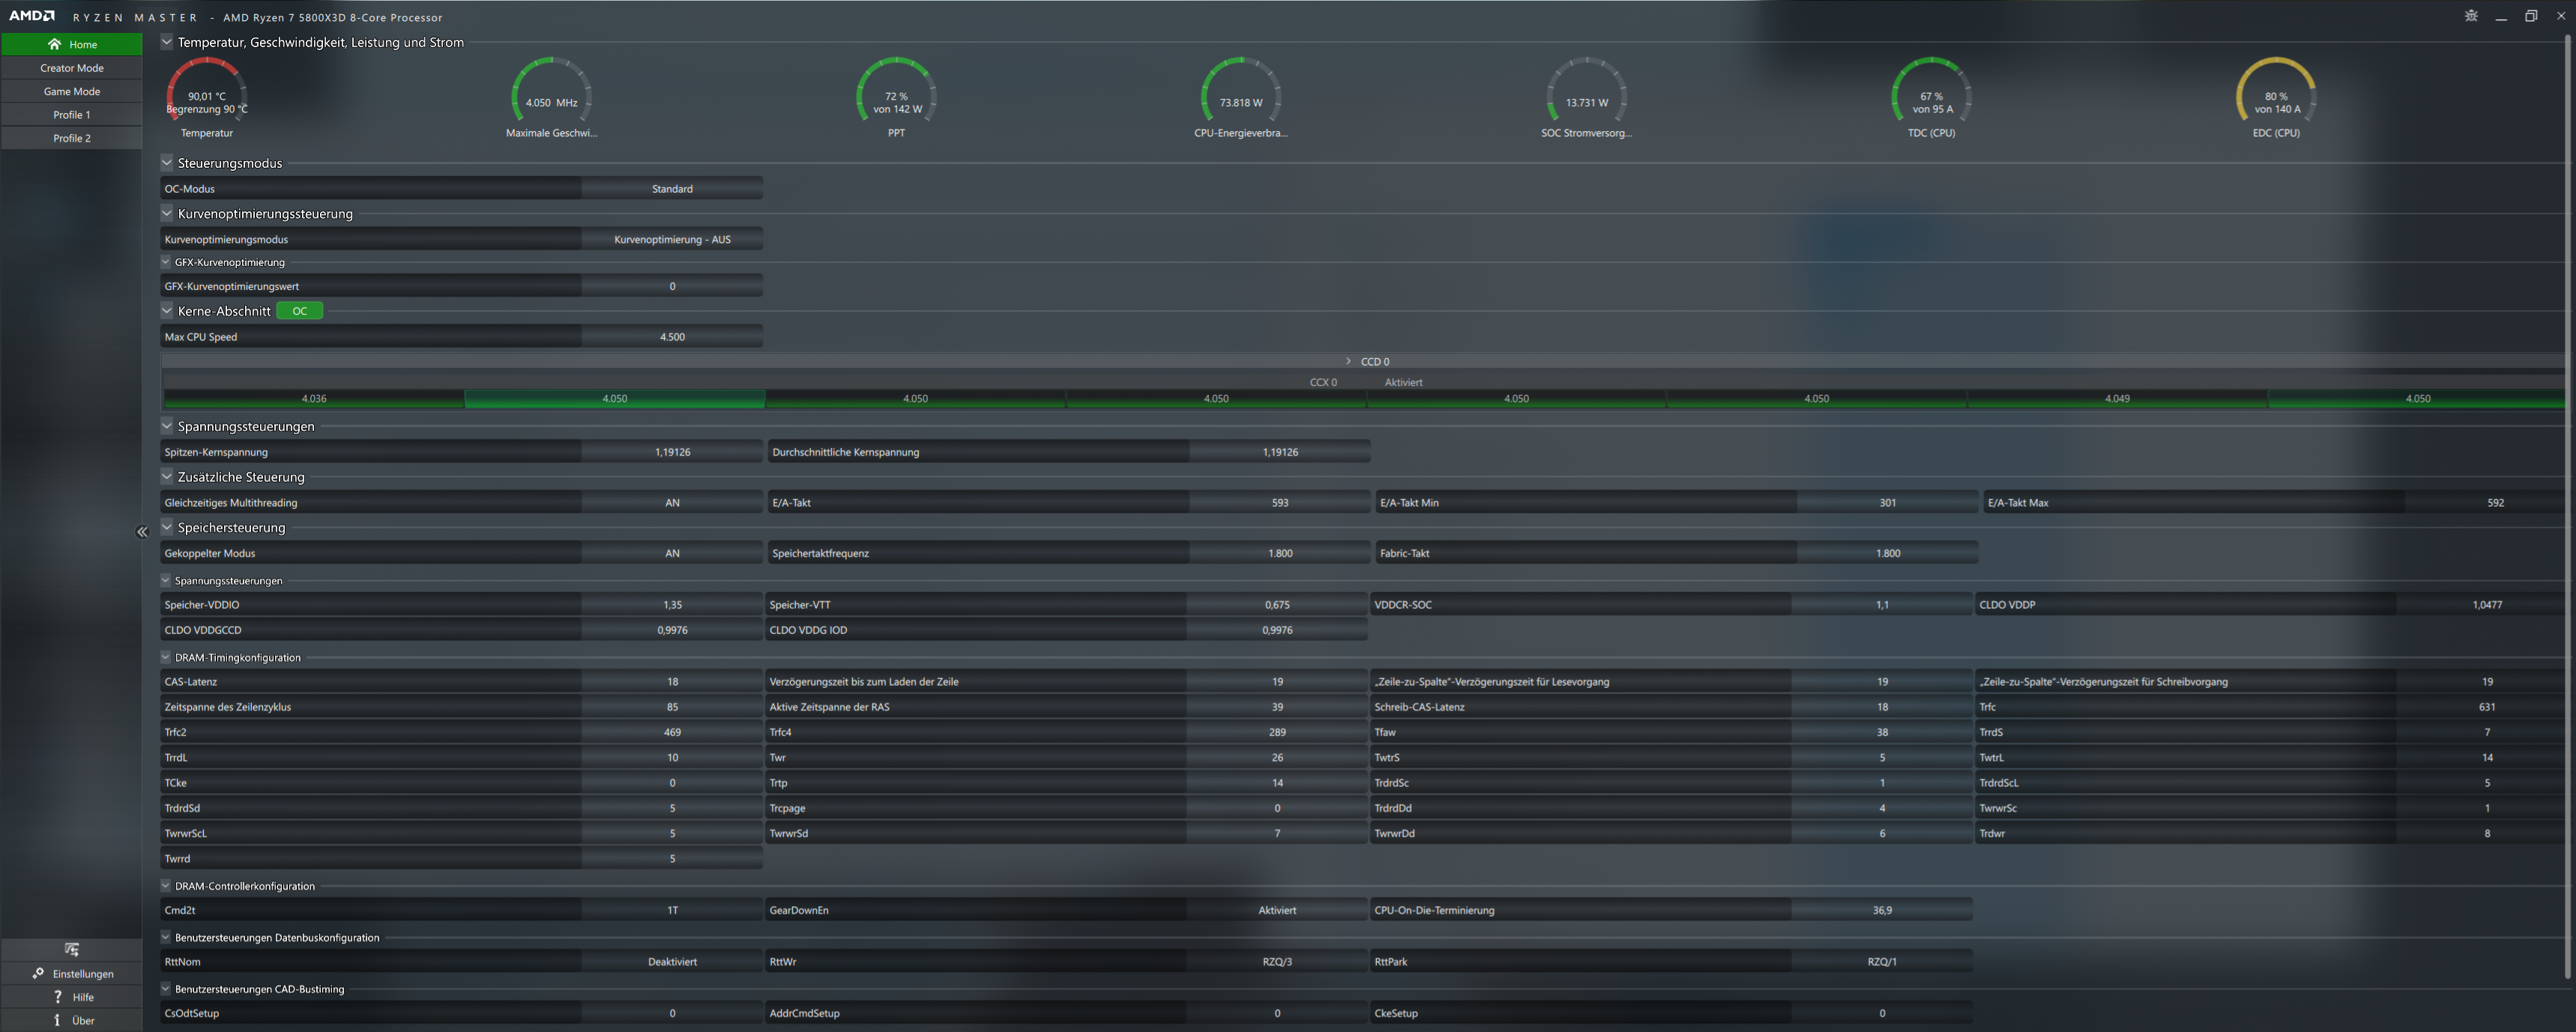Expand the CCD 0 chevron
The height and width of the screenshot is (1032, 2576).
click(1348, 361)
